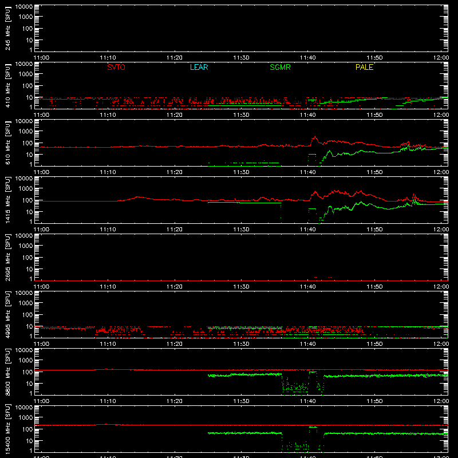Click the 10000 tick label on the 410 MHz axis
Screen dimensions: 458x458
[x=24, y=64]
